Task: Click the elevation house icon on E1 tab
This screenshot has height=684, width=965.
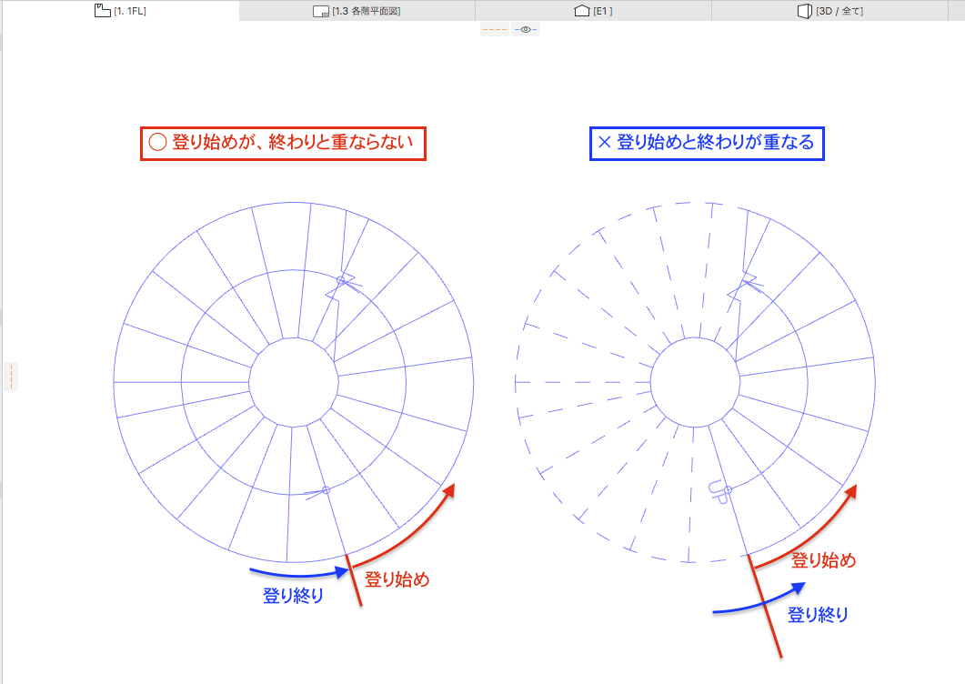Action: pos(582,11)
